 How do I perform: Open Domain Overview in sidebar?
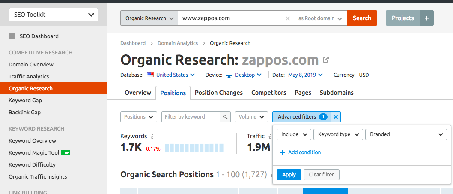tap(31, 64)
